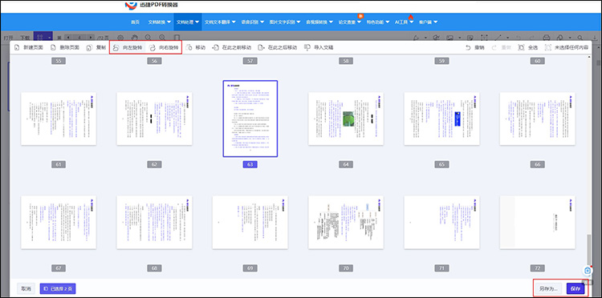602x298 pixels.
Task: Go to the 首页 home tab
Action: [x=135, y=22]
